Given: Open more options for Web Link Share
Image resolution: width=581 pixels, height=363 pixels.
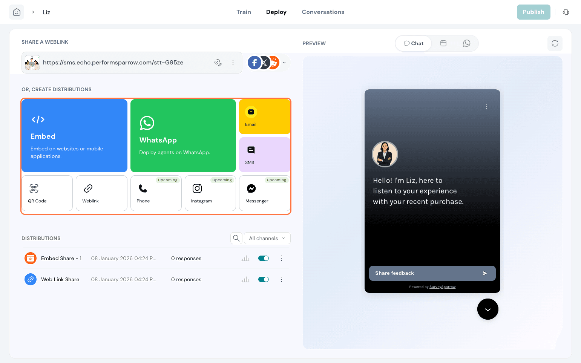Looking at the screenshot, I should [281, 279].
